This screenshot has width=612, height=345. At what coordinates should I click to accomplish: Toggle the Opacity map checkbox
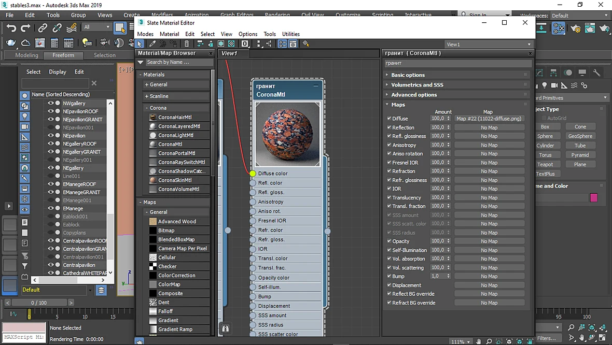coord(389,241)
